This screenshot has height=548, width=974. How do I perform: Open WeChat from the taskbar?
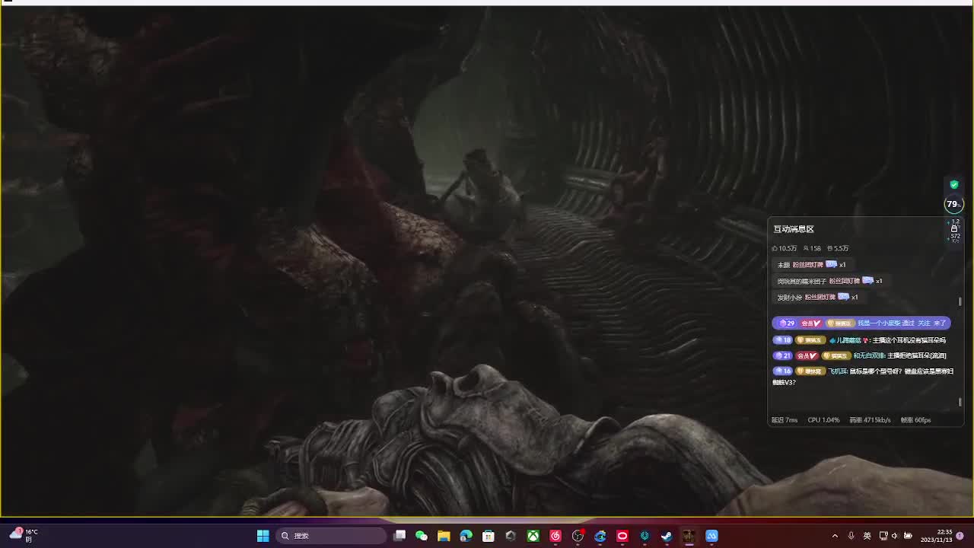(x=422, y=536)
